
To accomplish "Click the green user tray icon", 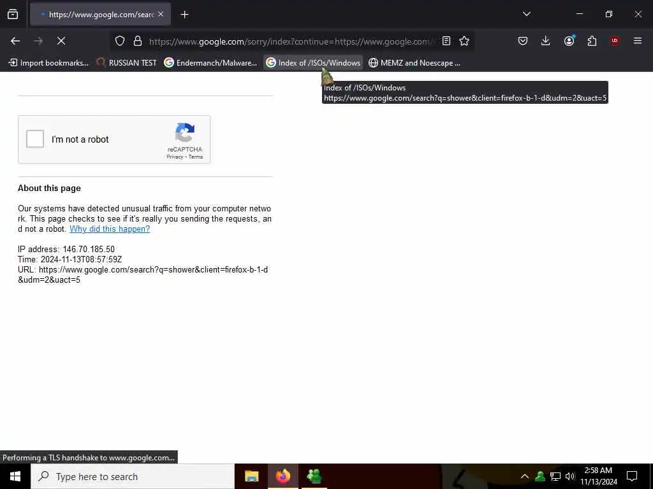I will (x=540, y=476).
